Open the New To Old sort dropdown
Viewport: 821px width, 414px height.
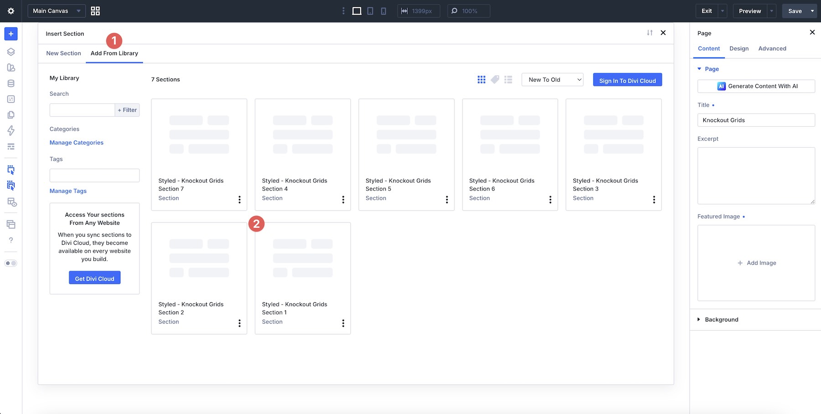point(552,80)
